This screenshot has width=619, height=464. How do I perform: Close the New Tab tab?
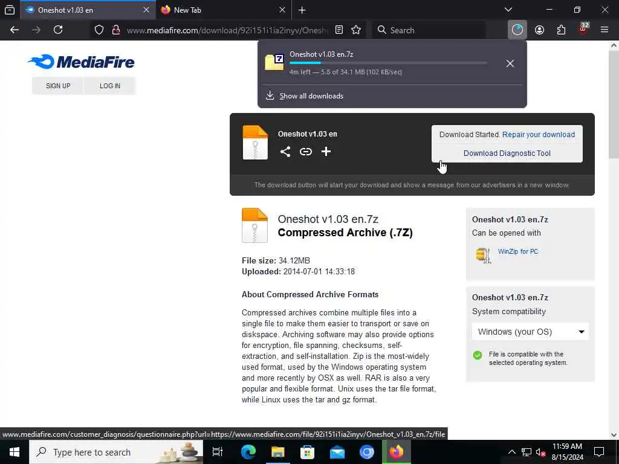click(x=282, y=10)
